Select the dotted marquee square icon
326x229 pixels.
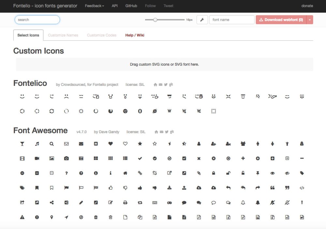click(x=214, y=111)
